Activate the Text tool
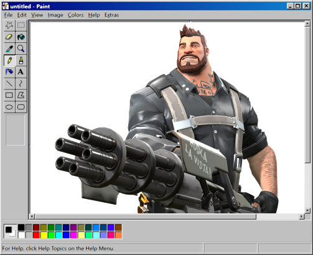Screen dimensions: 313x255 [21, 72]
